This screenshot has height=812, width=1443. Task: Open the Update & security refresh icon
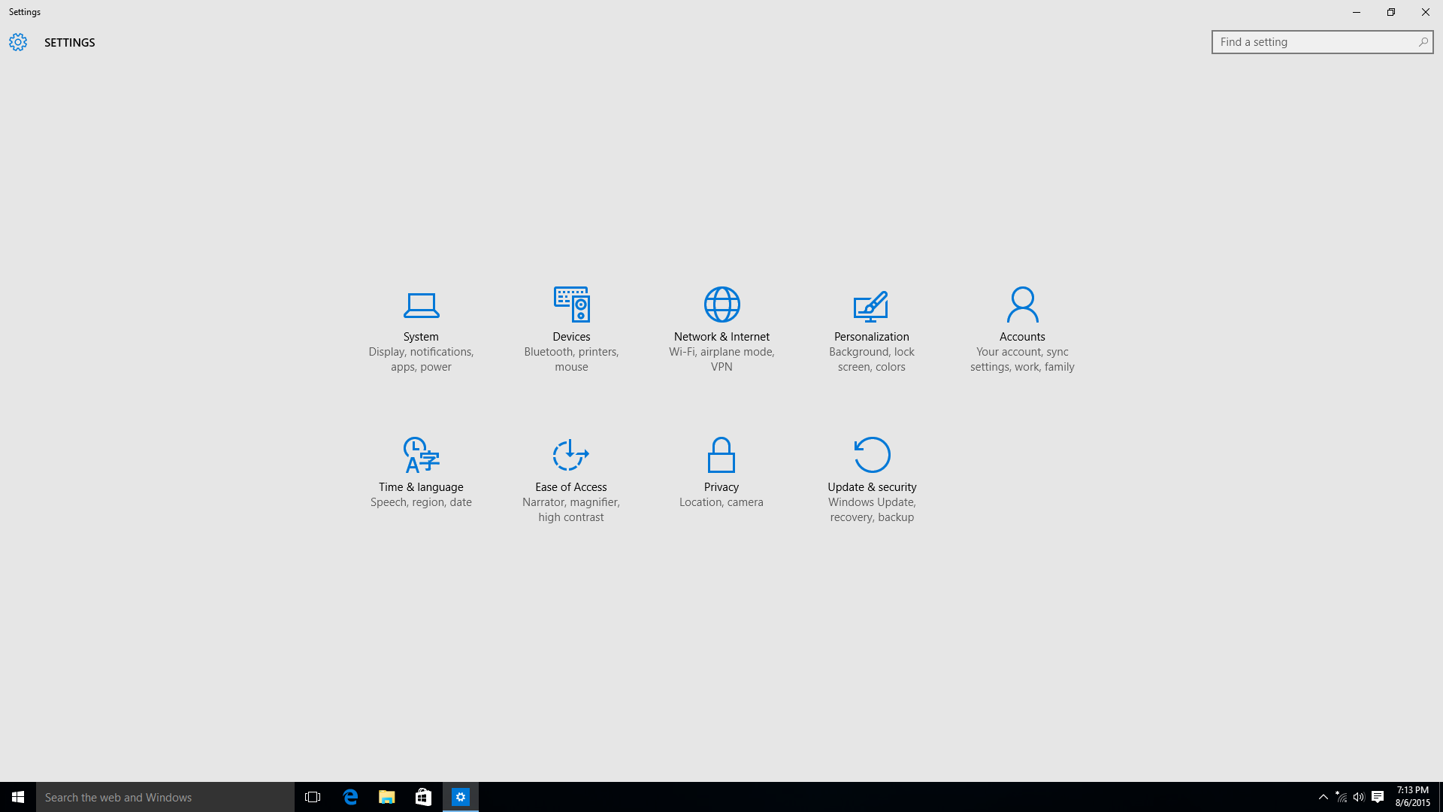tap(872, 455)
